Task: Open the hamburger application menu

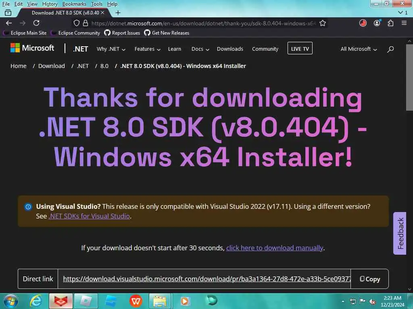Action: [404, 23]
